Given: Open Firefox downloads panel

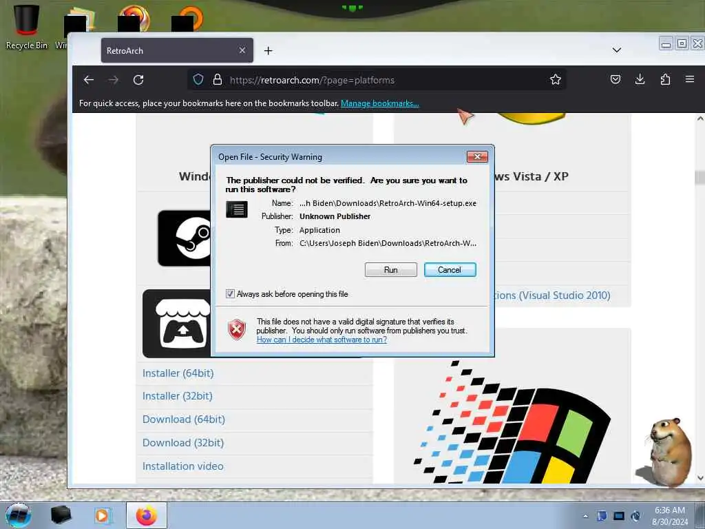Looking at the screenshot, I should pyautogui.click(x=640, y=80).
